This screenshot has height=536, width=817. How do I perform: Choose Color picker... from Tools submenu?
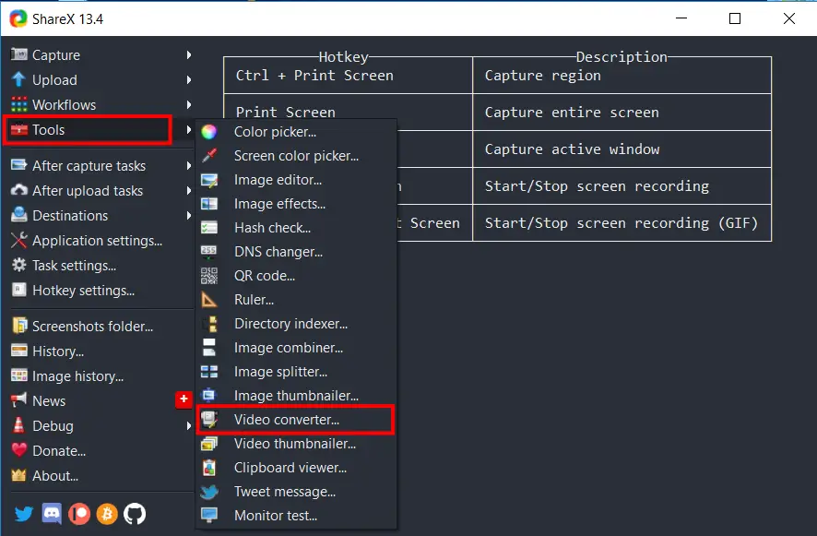click(295, 132)
